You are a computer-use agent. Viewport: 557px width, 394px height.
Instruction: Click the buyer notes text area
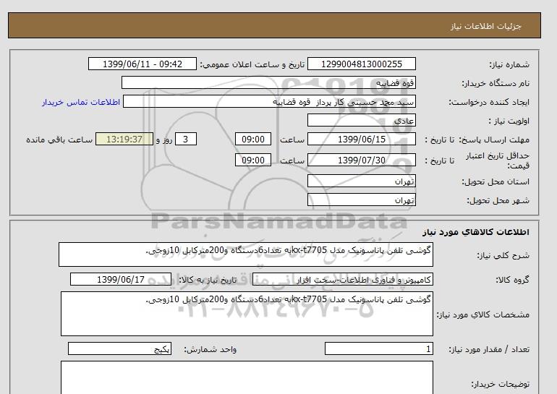pyautogui.click(x=247, y=377)
